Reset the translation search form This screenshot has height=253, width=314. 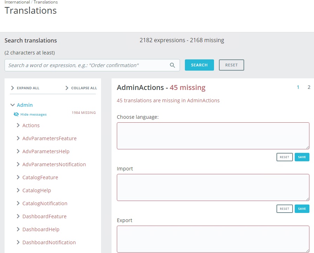click(x=231, y=65)
